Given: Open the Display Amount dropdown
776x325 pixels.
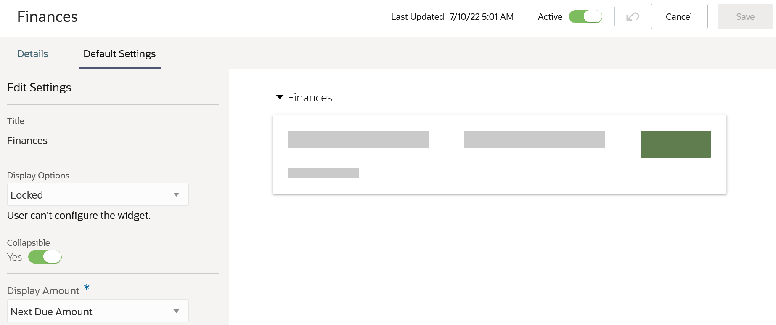Looking at the screenshot, I should pos(98,311).
